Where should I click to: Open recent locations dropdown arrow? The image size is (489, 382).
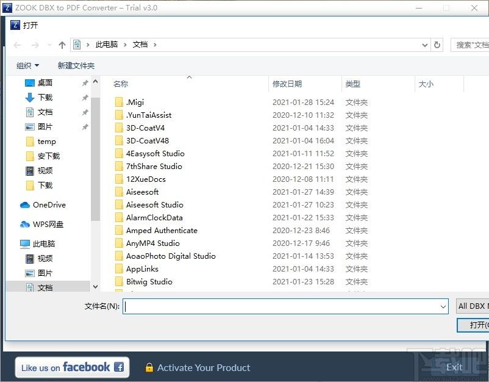(x=49, y=45)
